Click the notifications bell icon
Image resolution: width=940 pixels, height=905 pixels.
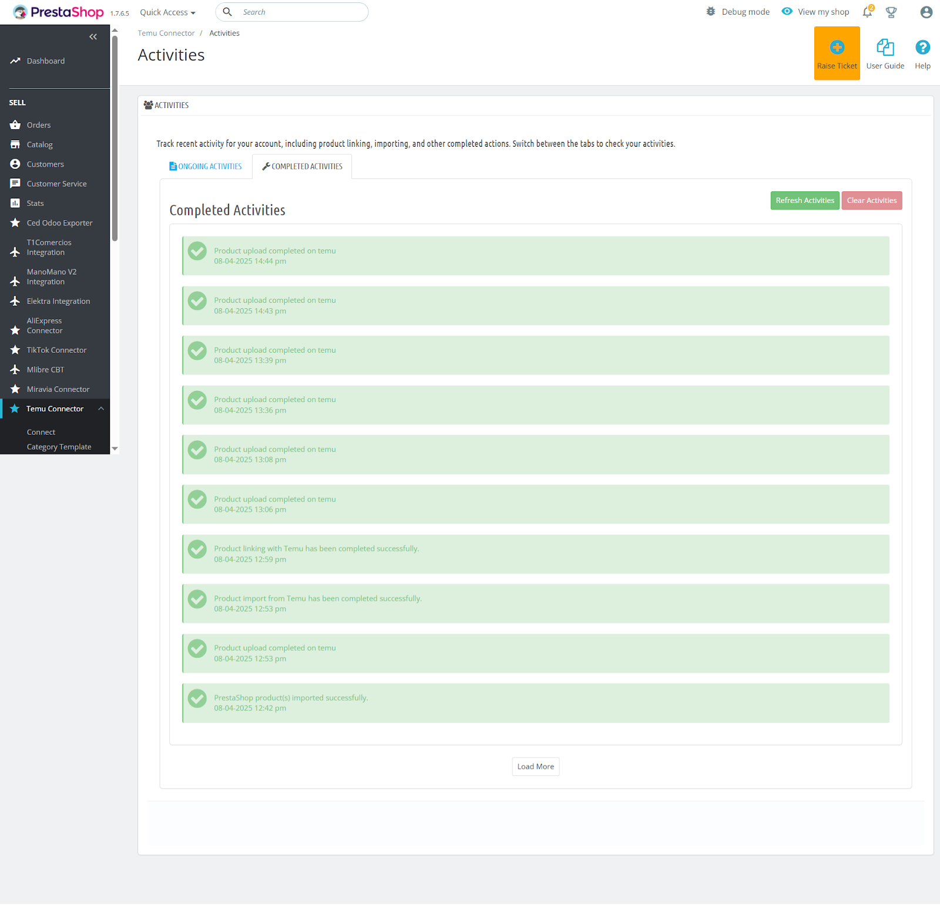[867, 12]
